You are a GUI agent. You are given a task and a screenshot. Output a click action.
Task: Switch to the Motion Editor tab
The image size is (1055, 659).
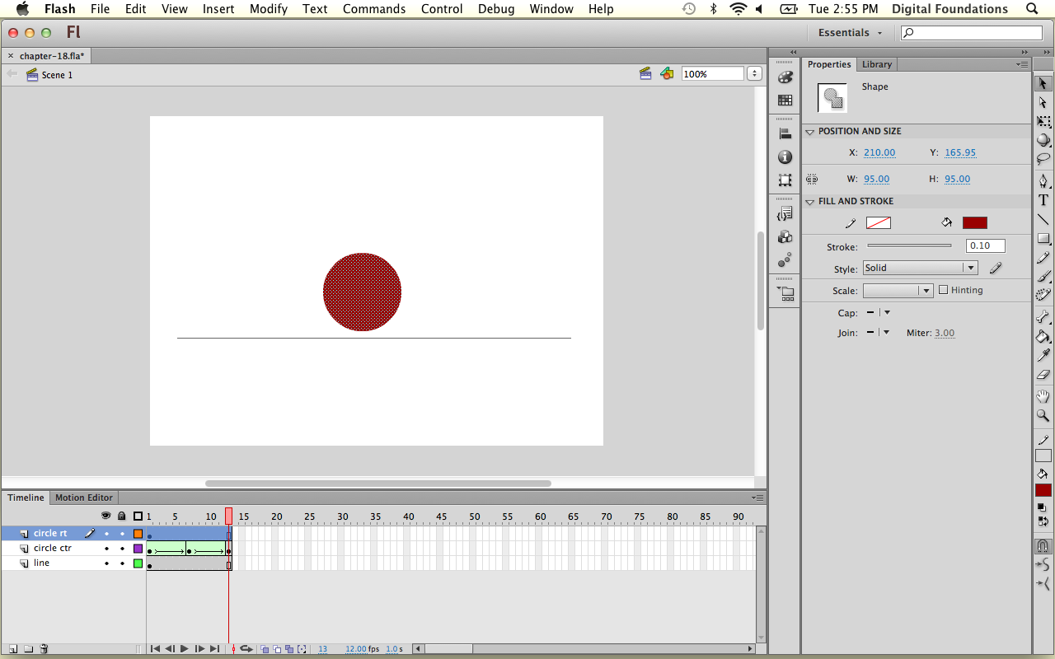[84, 498]
